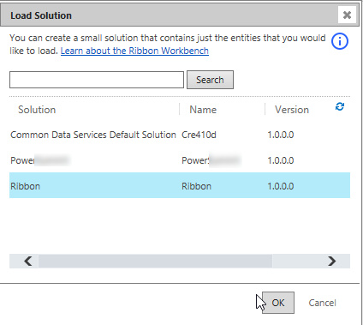Confirm with the OK button
363x325 pixels.
[x=278, y=303]
